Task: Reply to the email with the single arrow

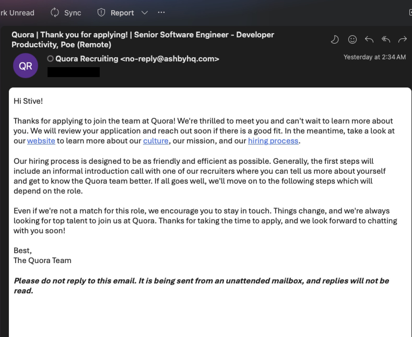Action: click(x=369, y=39)
